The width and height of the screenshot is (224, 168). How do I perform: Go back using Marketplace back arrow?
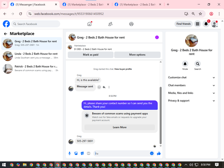[x=5, y=34]
